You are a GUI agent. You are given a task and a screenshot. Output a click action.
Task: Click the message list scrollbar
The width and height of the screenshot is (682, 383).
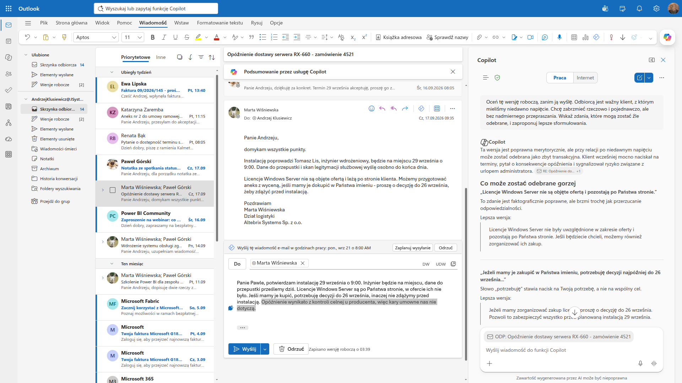point(217,158)
